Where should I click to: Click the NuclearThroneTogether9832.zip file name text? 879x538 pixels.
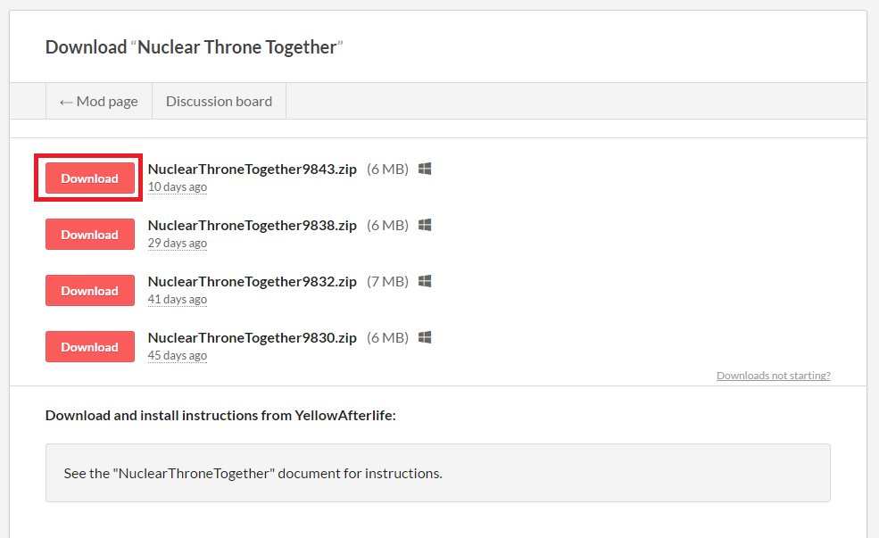click(252, 281)
